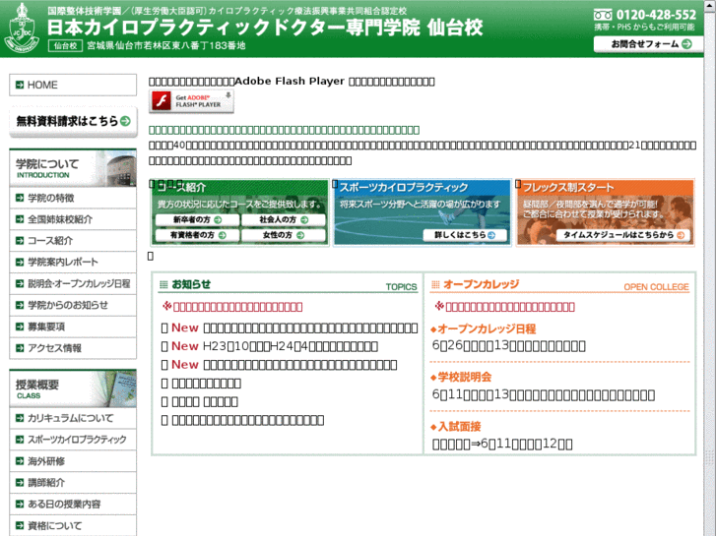
Task: Click the circle arrow on お問合せフォーム button
Action: click(x=686, y=44)
